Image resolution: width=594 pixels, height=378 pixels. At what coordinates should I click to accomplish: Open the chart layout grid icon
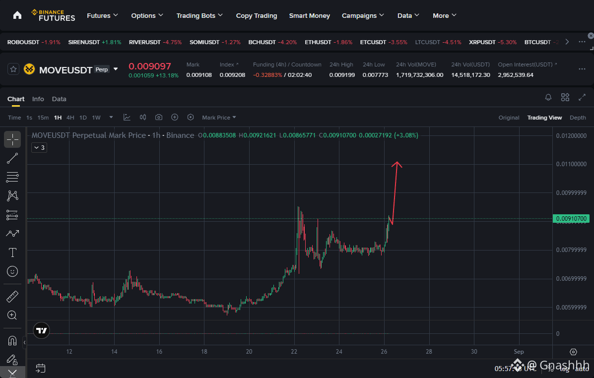(x=565, y=97)
